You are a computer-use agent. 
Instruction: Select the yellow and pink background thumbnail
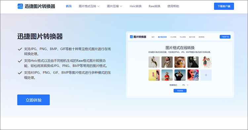coord(154,75)
